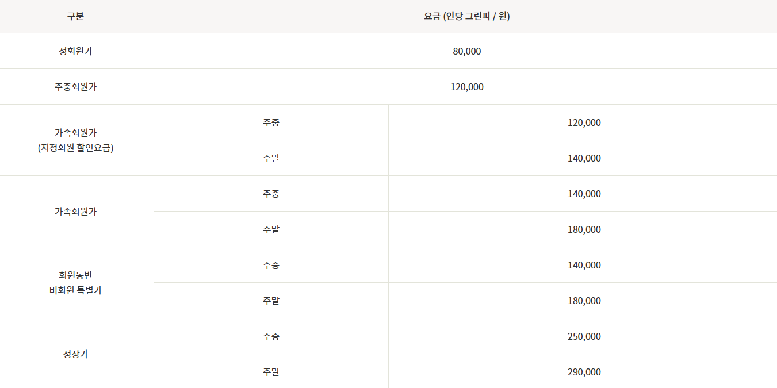Viewport: 777px width, 388px height.
Task: Click 주말 label in 지정회원 할인요금 section
Action: 271,158
